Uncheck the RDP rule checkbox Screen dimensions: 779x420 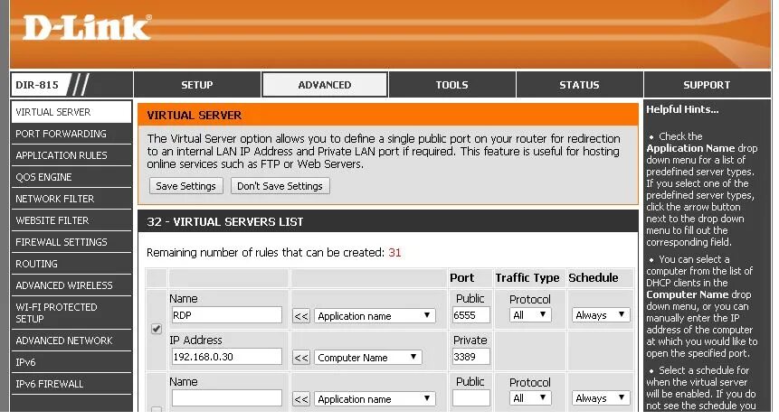click(157, 329)
